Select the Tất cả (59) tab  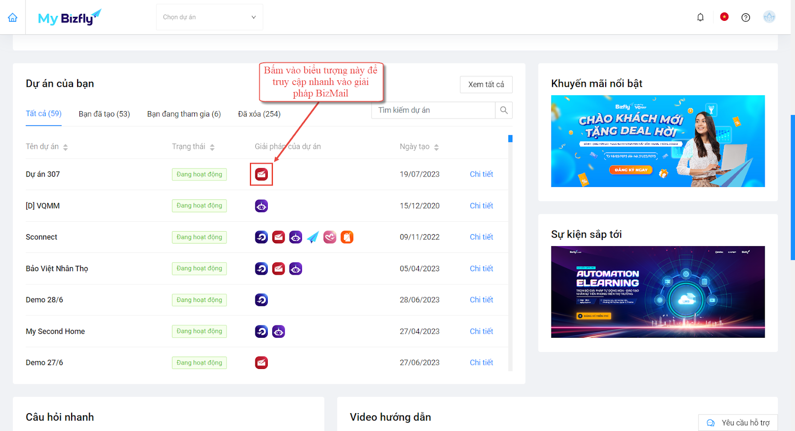point(44,114)
